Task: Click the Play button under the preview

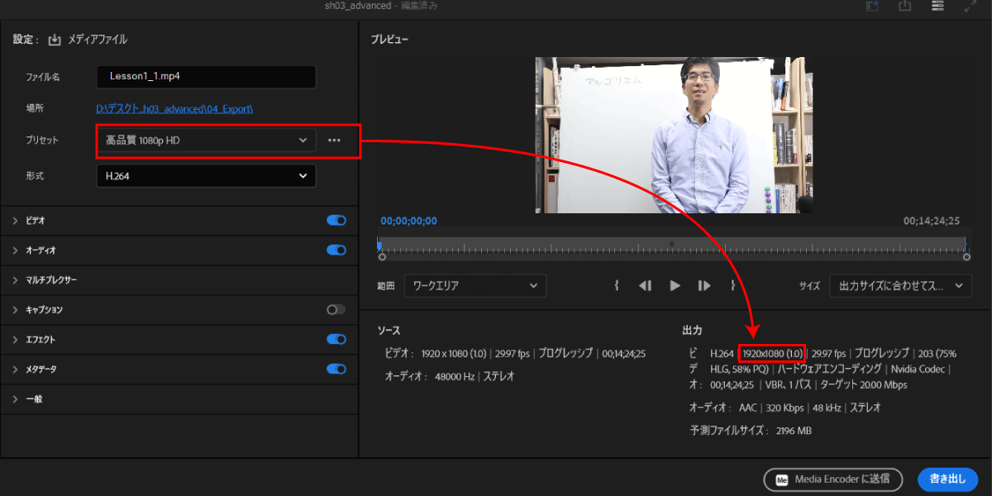Action: (x=675, y=285)
